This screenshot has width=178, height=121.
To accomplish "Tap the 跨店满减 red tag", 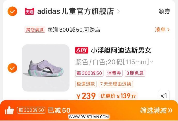I will [x=35, y=30].
